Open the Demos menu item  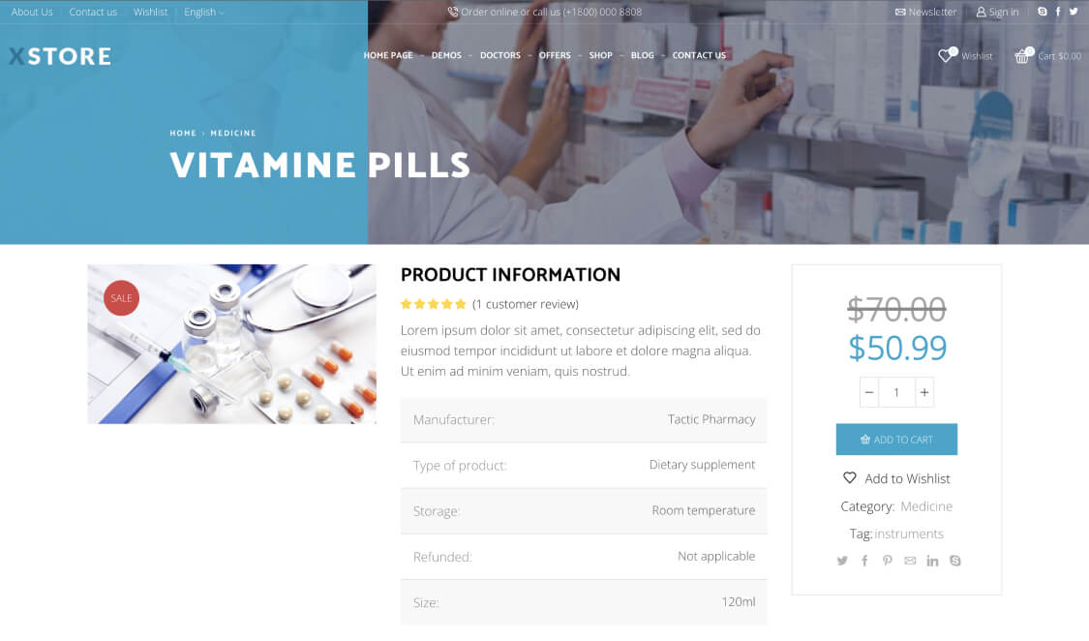point(446,55)
